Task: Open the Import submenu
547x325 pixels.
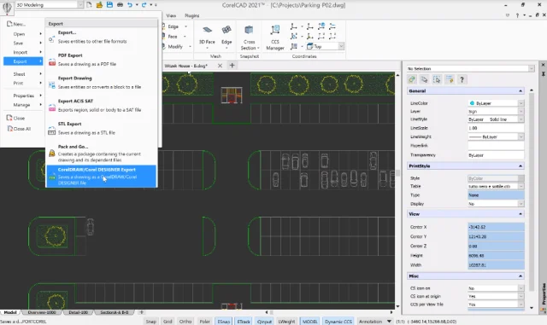Action: click(x=23, y=52)
